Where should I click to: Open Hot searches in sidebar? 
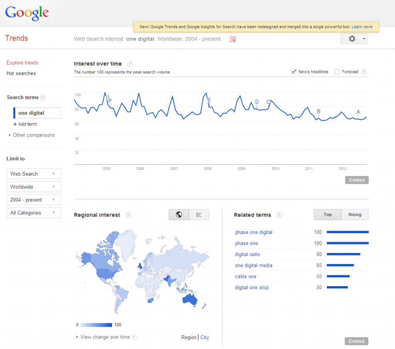pos(21,73)
